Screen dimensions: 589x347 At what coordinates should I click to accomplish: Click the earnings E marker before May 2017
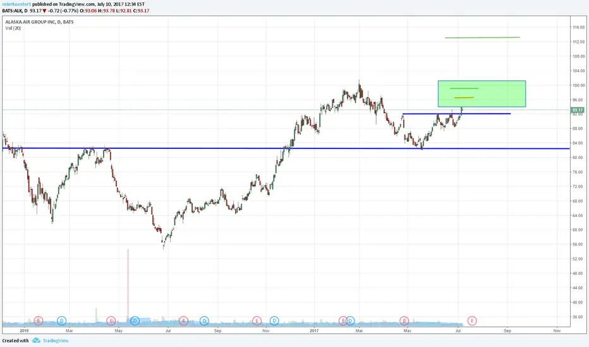click(x=404, y=321)
